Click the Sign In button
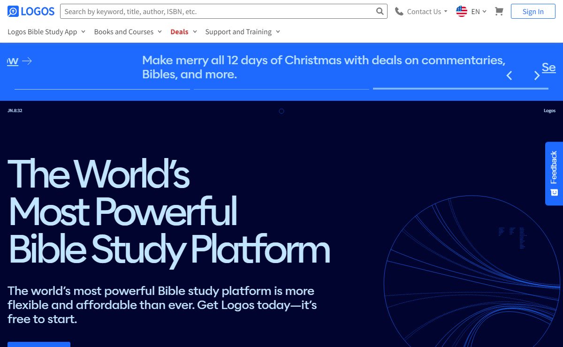The width and height of the screenshot is (563, 347). point(533,11)
